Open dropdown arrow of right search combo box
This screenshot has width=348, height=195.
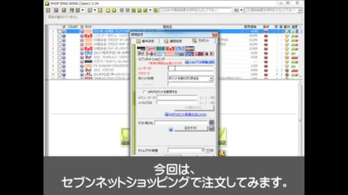(300, 10)
